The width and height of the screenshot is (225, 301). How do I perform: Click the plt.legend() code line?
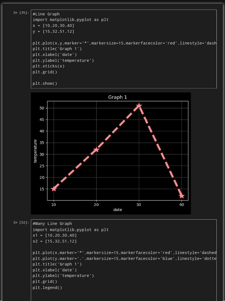tap(47, 287)
